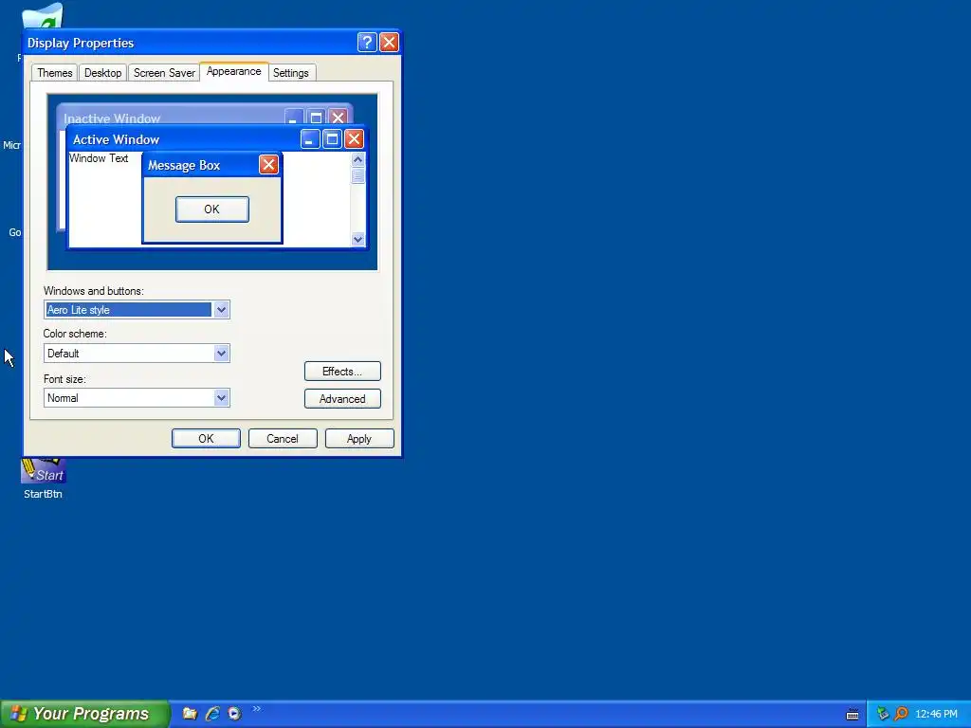Apply the appearance changes
Viewport: 971px width, 728px height.
coord(359,438)
